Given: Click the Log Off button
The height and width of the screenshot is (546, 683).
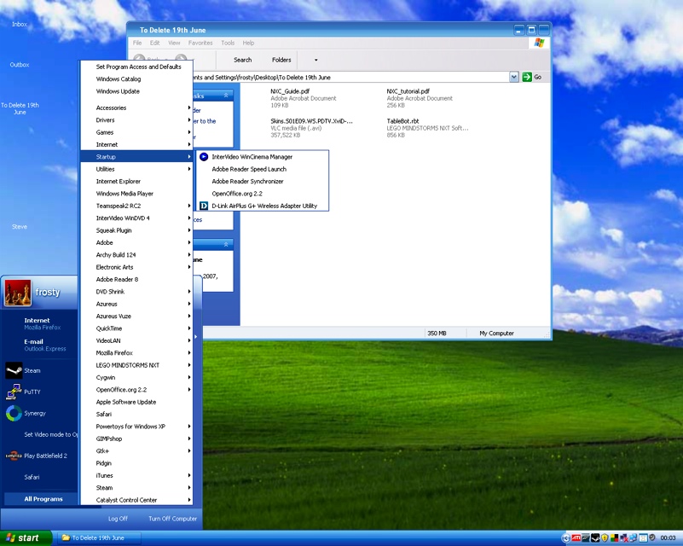Looking at the screenshot, I should [x=118, y=519].
